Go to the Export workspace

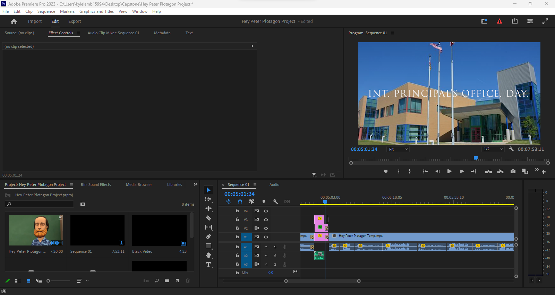[x=75, y=21]
